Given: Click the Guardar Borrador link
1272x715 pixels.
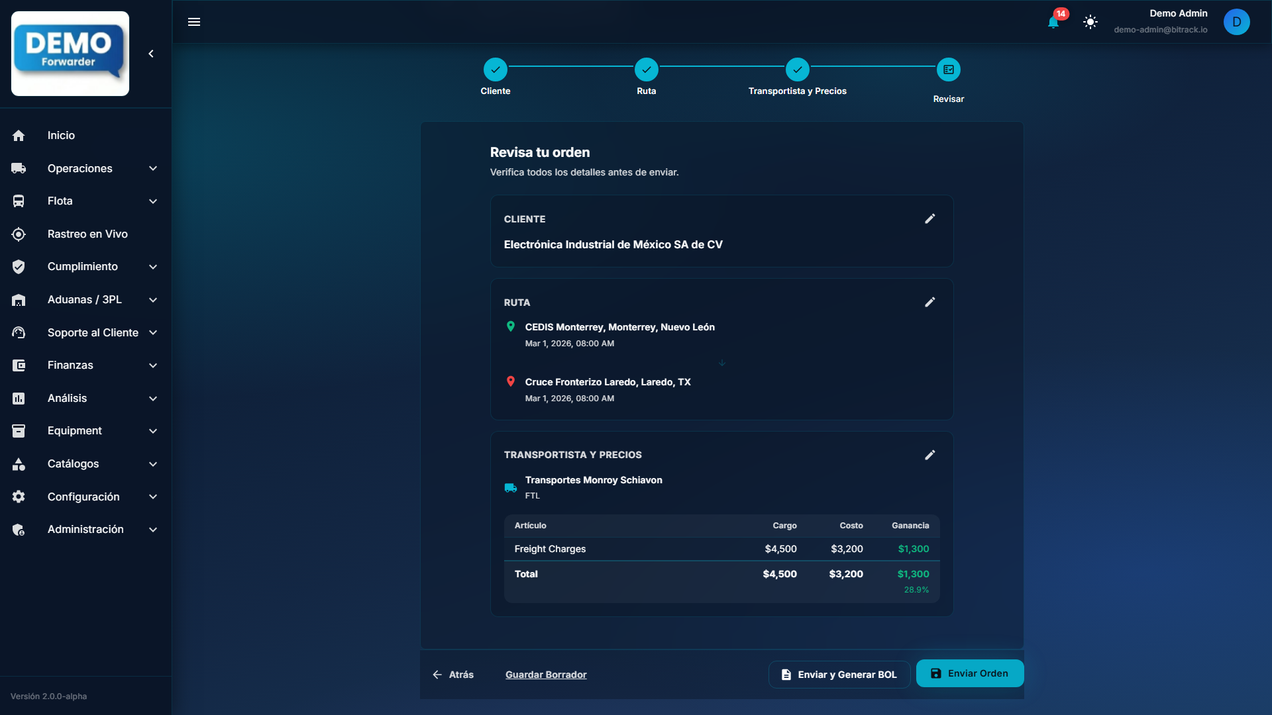Looking at the screenshot, I should [x=546, y=675].
